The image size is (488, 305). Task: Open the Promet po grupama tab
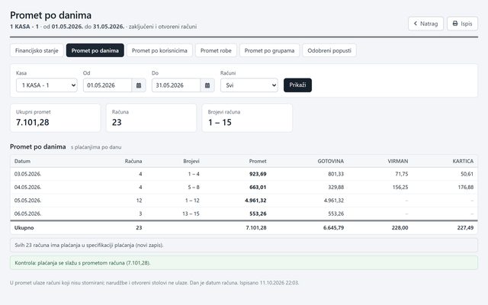pos(269,50)
